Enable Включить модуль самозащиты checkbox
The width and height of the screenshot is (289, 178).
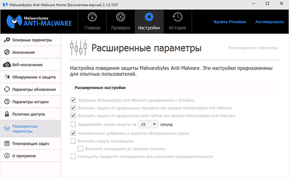(x=73, y=141)
